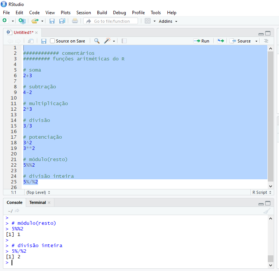Click the Code Tools magic wand icon

(x=107, y=41)
